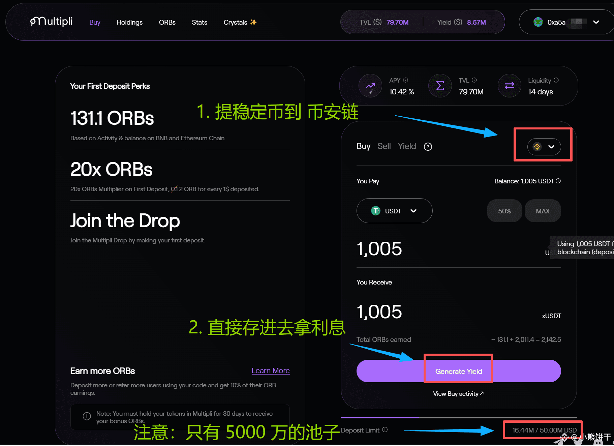Select the Buy tab in the trade panel

pyautogui.click(x=363, y=146)
